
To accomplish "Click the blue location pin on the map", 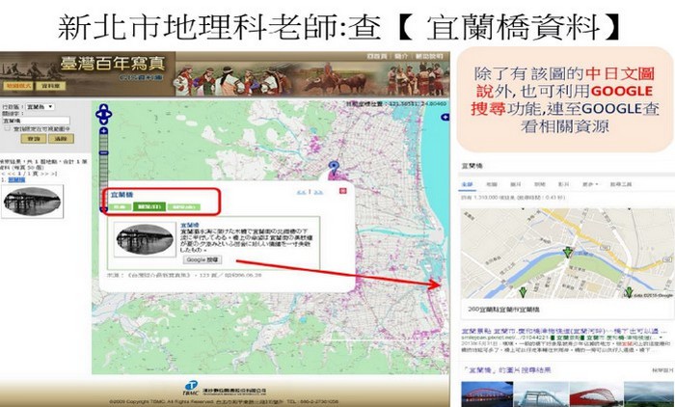I will 333,167.
